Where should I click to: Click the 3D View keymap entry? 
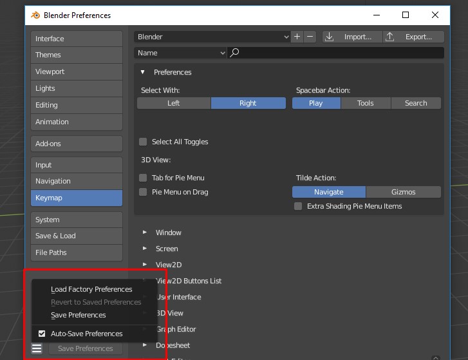click(169, 313)
